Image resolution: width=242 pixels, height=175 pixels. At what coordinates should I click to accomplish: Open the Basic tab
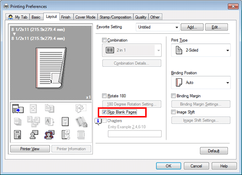click(x=36, y=17)
